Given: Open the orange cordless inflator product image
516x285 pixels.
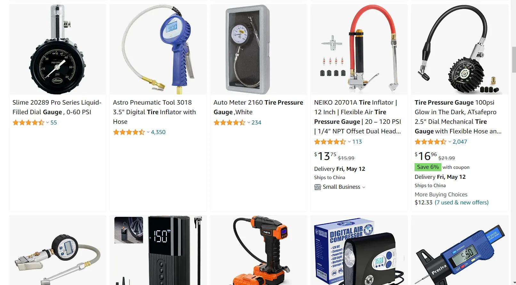Looking at the screenshot, I should (259, 250).
